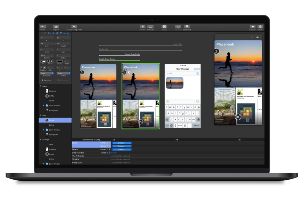Click the Layer Tap transition label

click(x=178, y=44)
